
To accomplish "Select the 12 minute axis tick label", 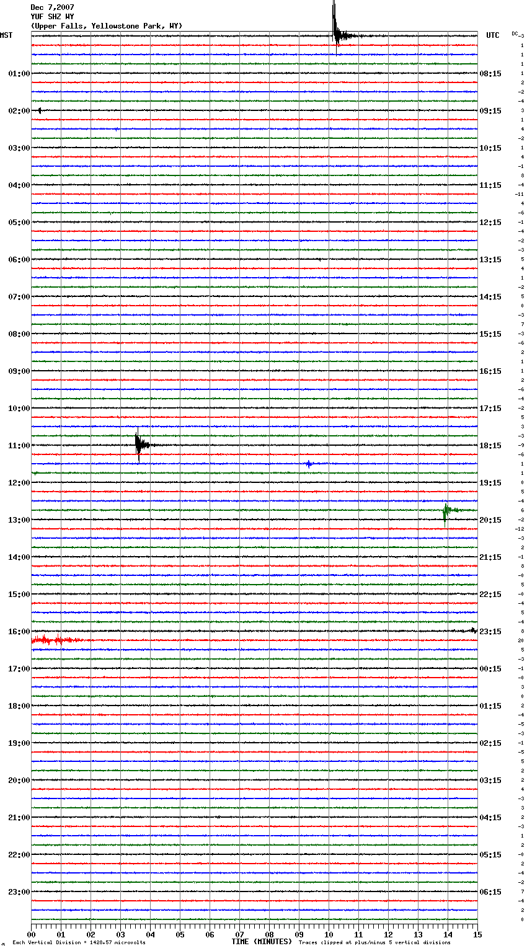I will click(388, 934).
